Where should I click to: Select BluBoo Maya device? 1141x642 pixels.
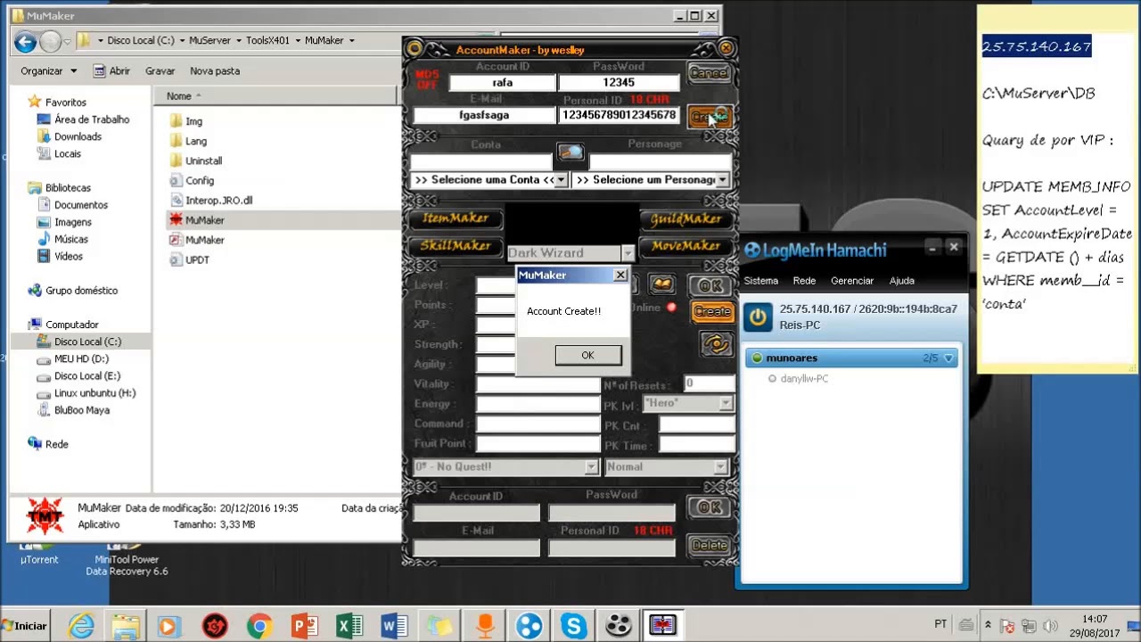81,410
